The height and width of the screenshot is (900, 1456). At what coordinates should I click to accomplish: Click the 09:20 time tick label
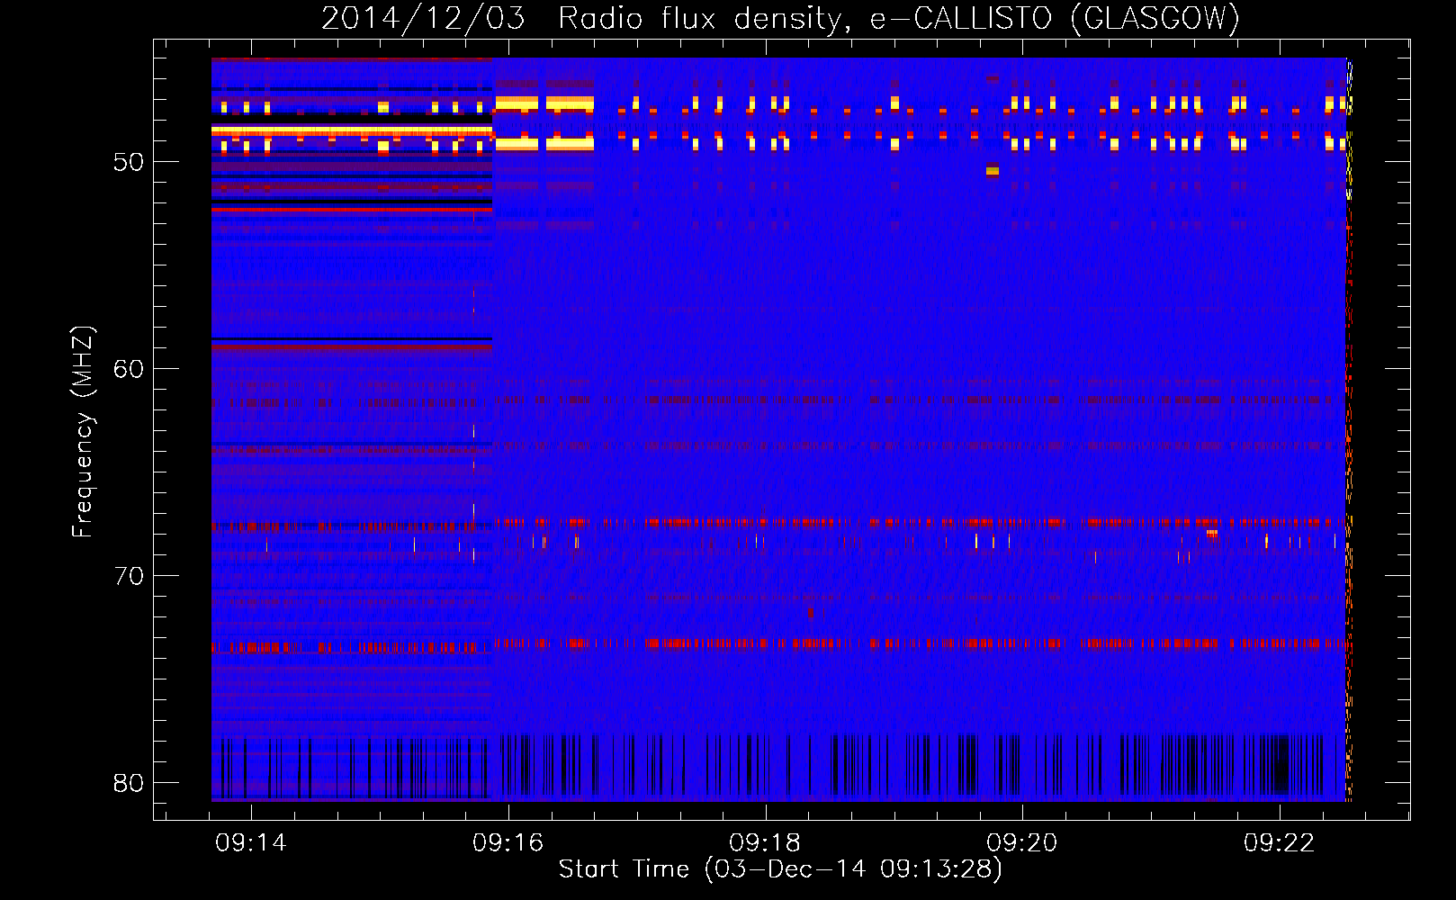pyautogui.click(x=1022, y=843)
